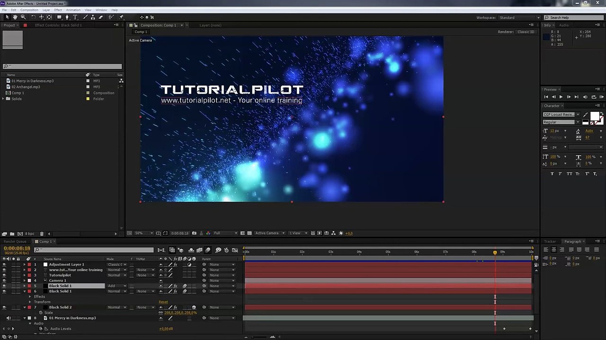Image resolution: width=606 pixels, height=340 pixels.
Task: Click the Search Help field
Action: (x=573, y=17)
